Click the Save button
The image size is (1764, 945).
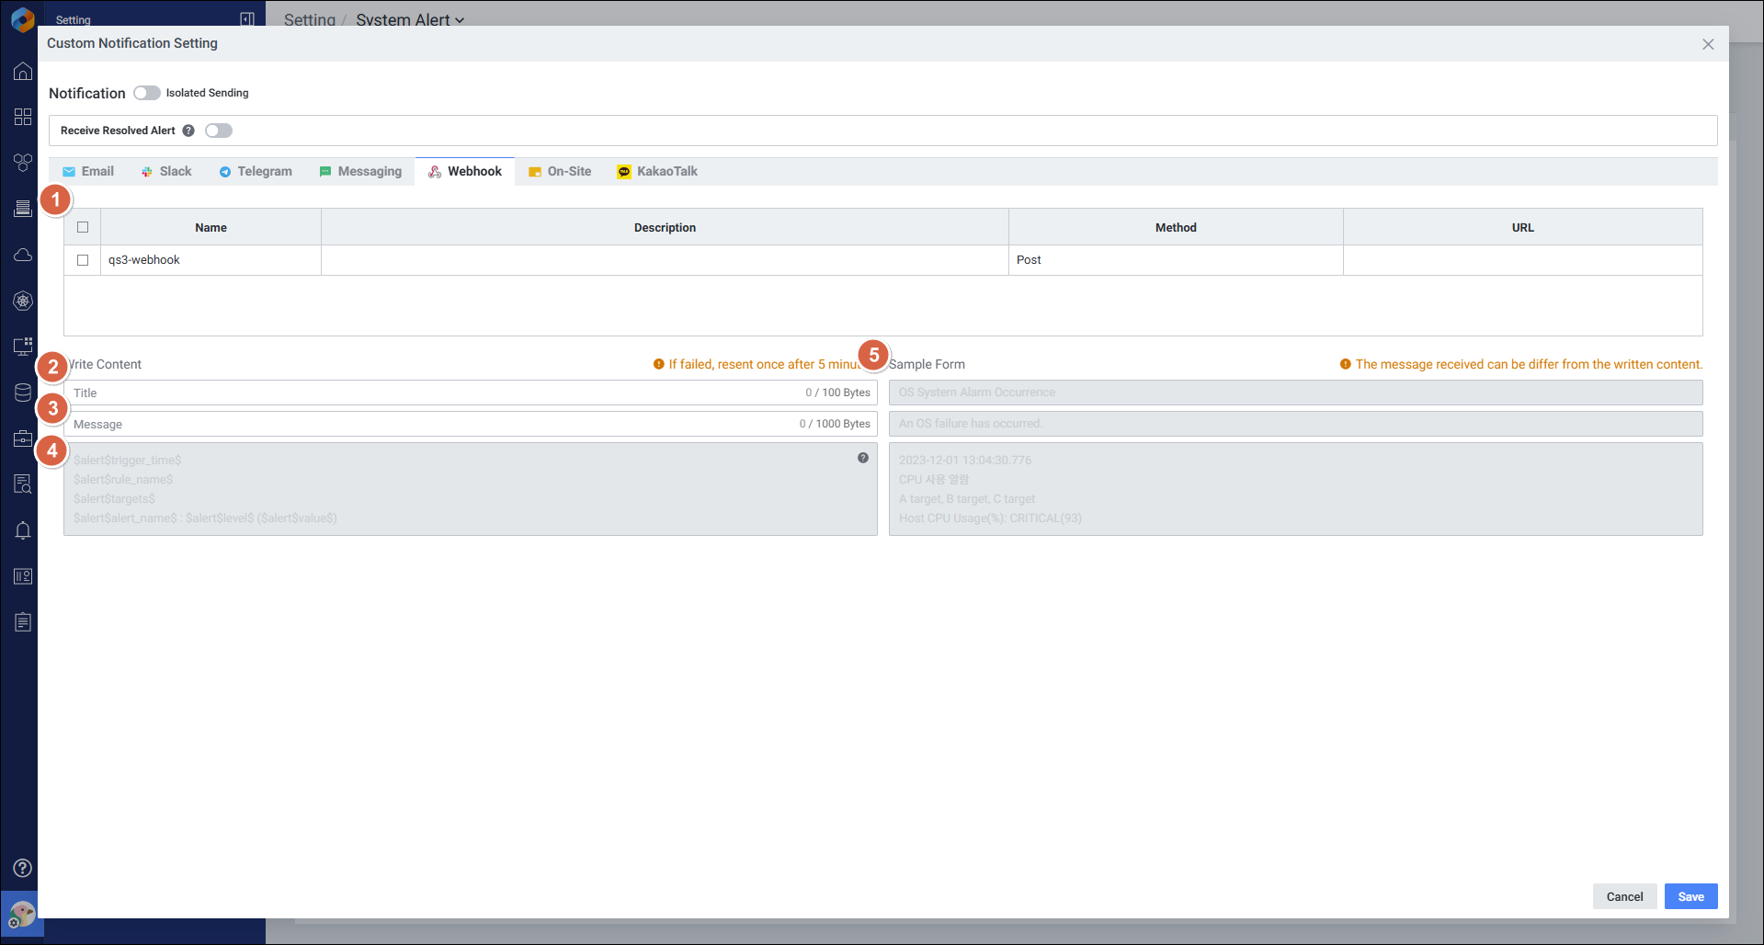pos(1690,896)
